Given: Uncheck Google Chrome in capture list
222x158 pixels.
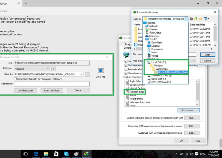Looking at the screenshot, I should [x=127, y=85].
